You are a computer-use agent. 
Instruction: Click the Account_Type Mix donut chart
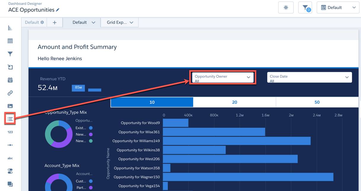59,182
